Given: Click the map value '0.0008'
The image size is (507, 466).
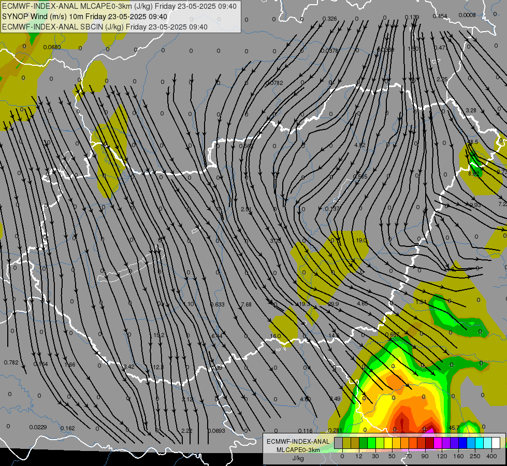Looking at the screenshot, I should [467, 15].
